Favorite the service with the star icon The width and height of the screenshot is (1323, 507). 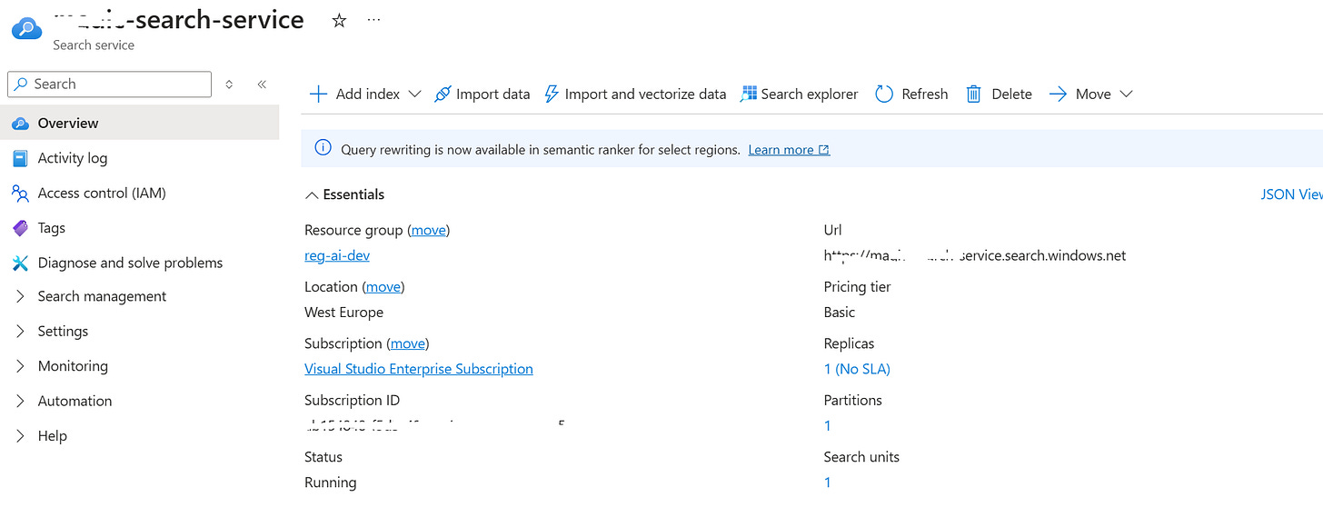point(339,21)
